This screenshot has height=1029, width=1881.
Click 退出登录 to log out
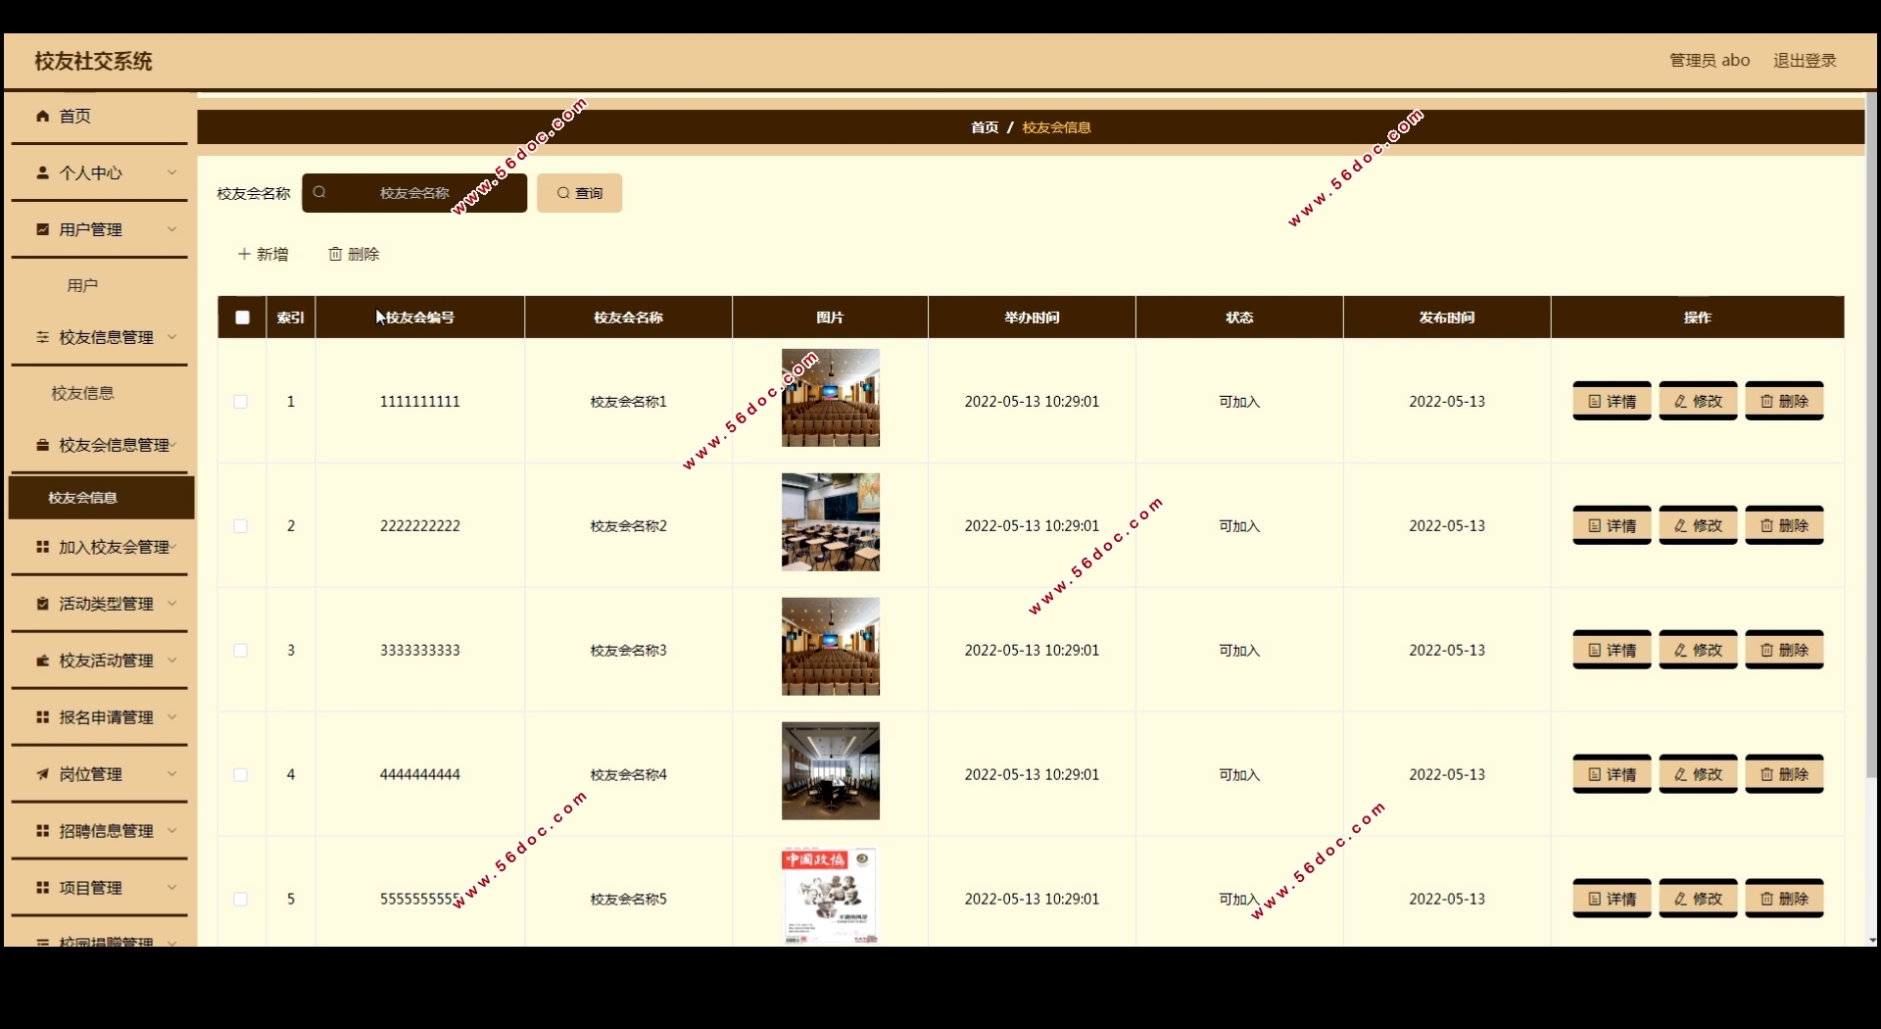(x=1805, y=61)
